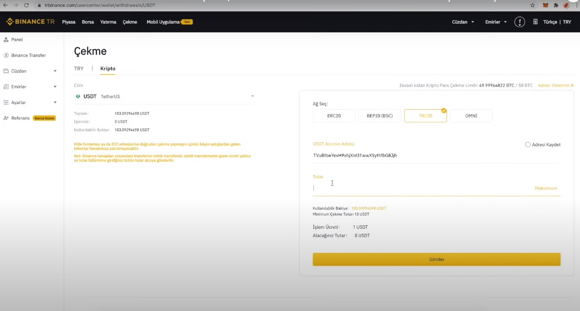Click the yellow 103.09294698 USDT available balance
The image size is (580, 311).
coord(369,208)
